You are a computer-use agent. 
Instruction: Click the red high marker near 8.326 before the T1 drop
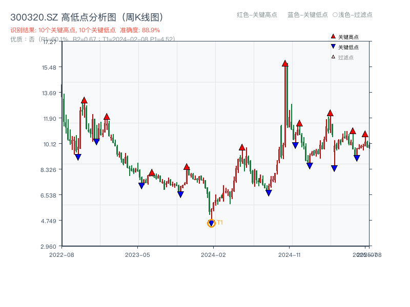(x=187, y=167)
